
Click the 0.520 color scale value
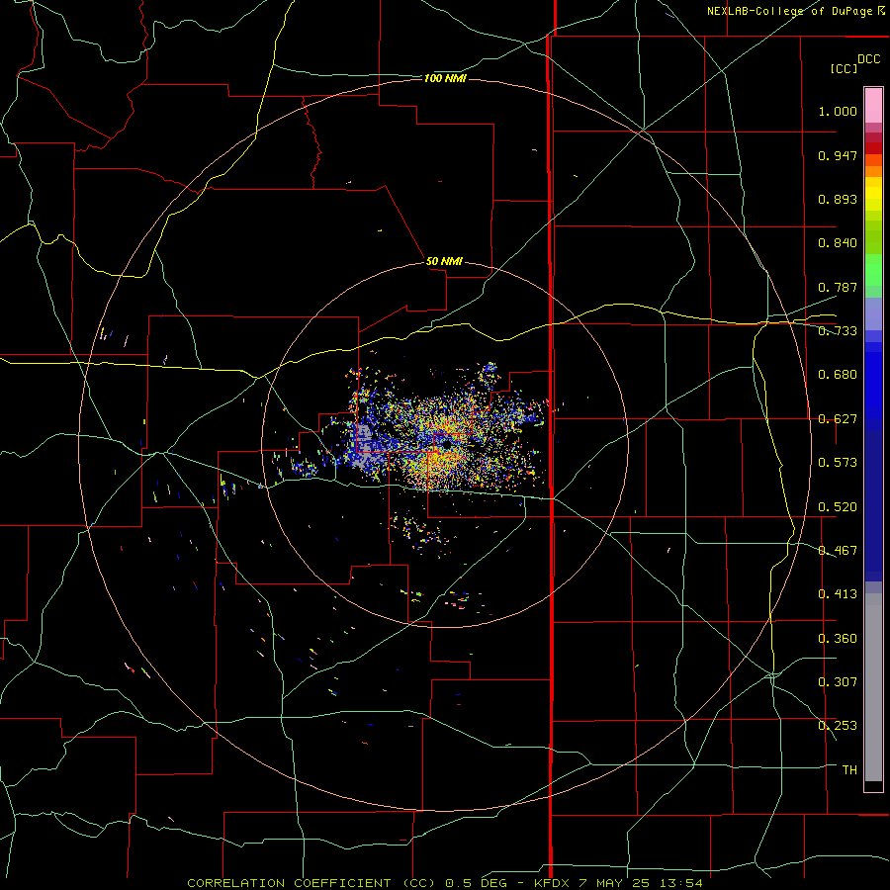(x=838, y=507)
